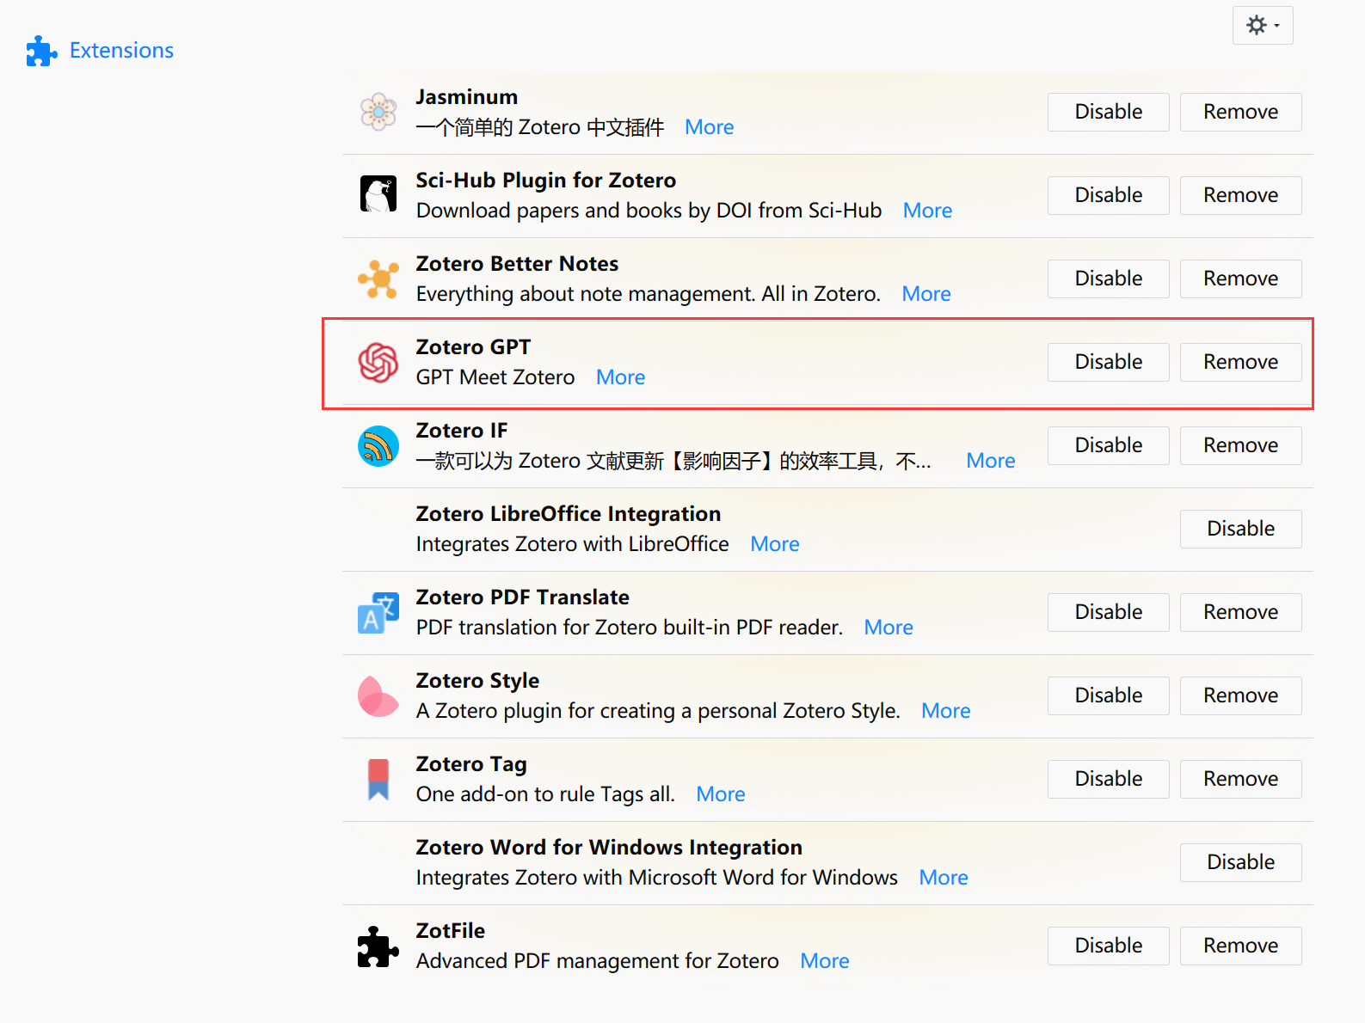The height and width of the screenshot is (1023, 1365).
Task: Remove Zotero PDF Translate
Action: pos(1240,612)
